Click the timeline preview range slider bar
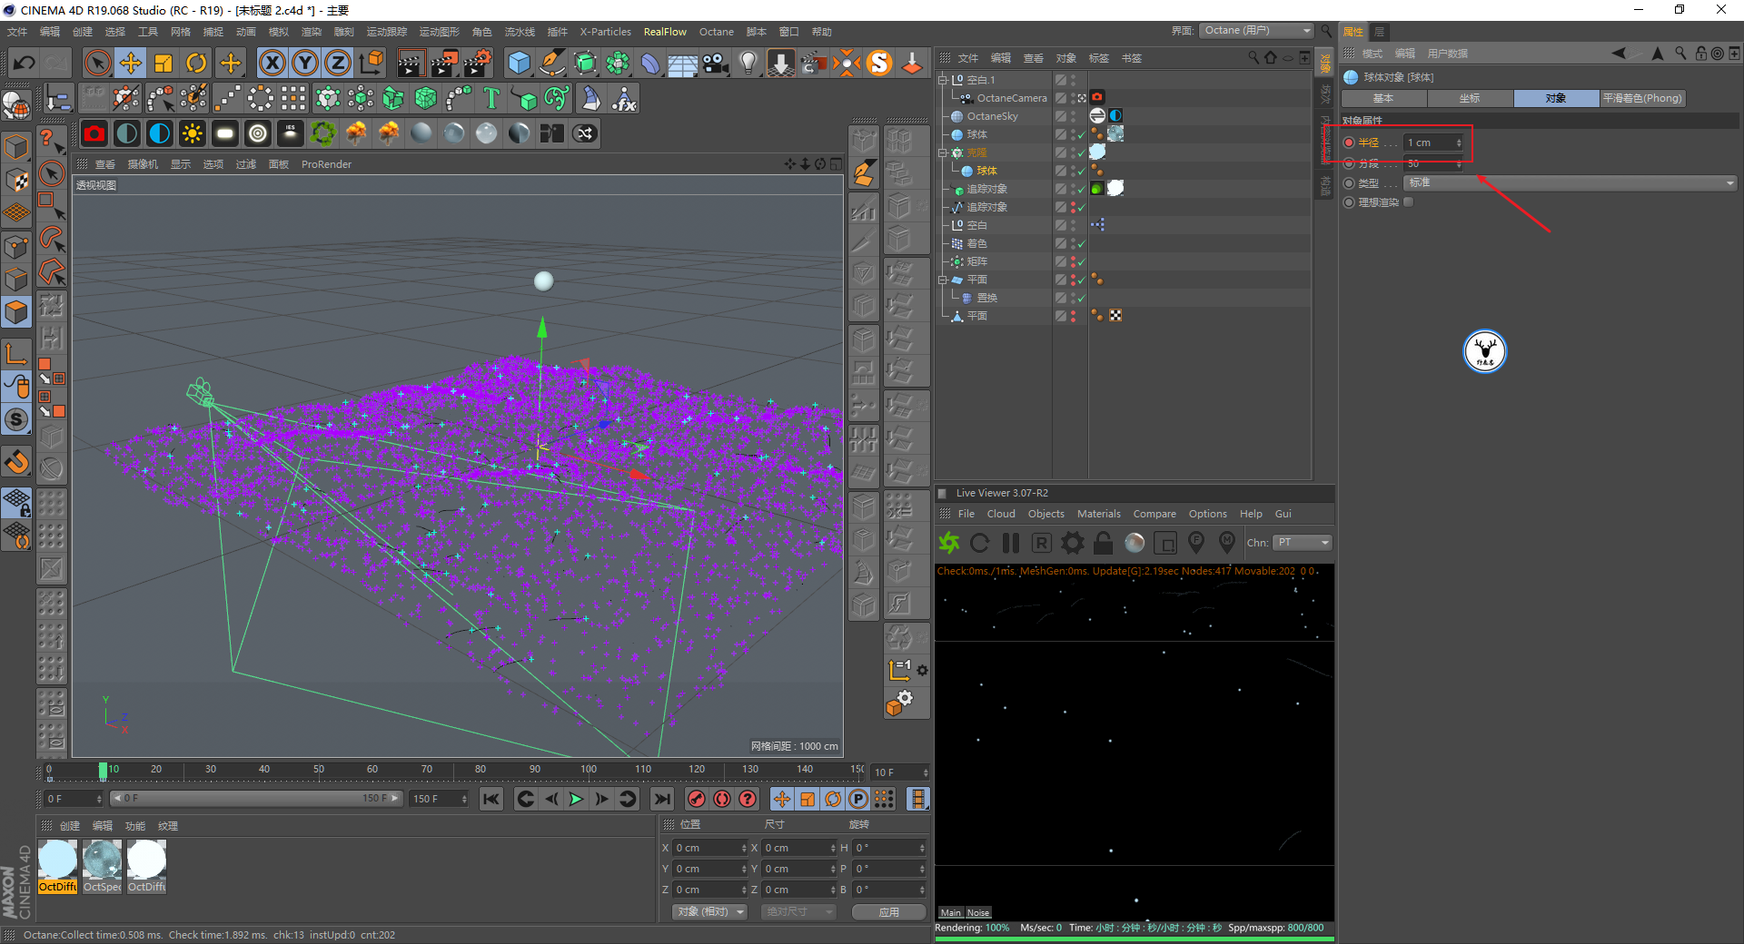This screenshot has width=1744, height=944. click(x=256, y=799)
